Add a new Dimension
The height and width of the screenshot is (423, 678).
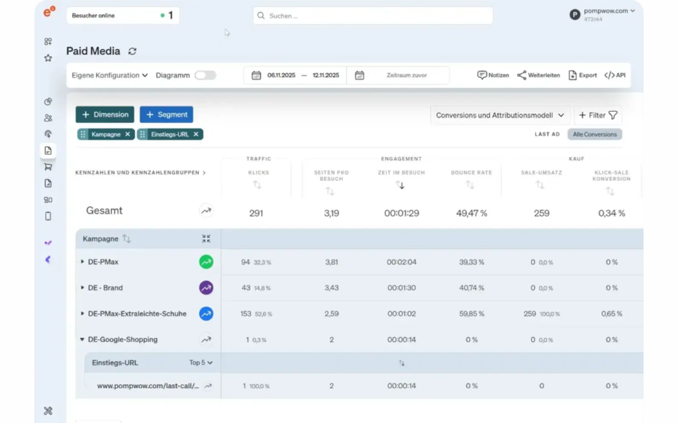[x=105, y=114]
